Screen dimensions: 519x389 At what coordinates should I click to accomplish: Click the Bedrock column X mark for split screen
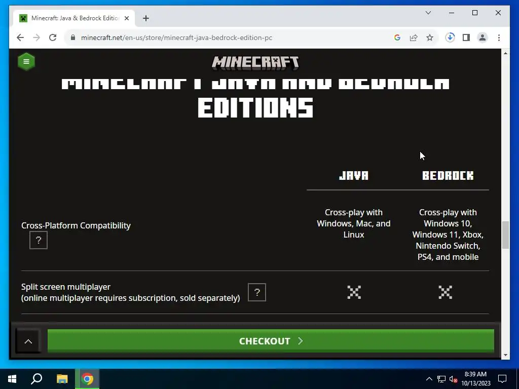point(445,292)
